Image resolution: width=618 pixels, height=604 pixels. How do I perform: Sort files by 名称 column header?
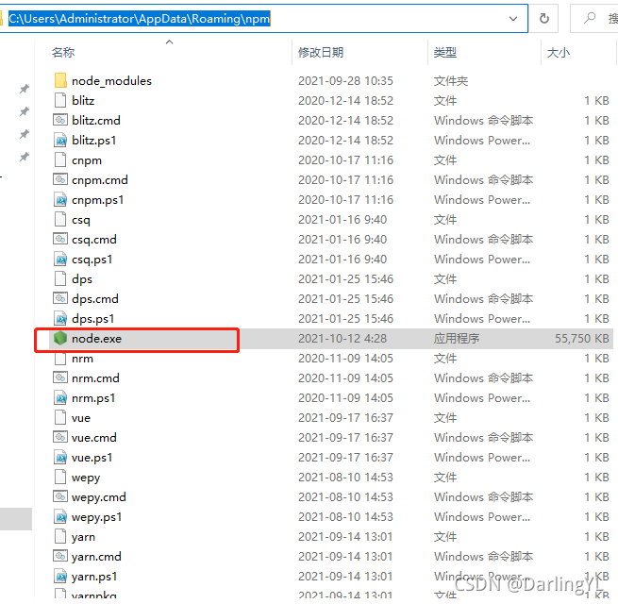pyautogui.click(x=63, y=52)
